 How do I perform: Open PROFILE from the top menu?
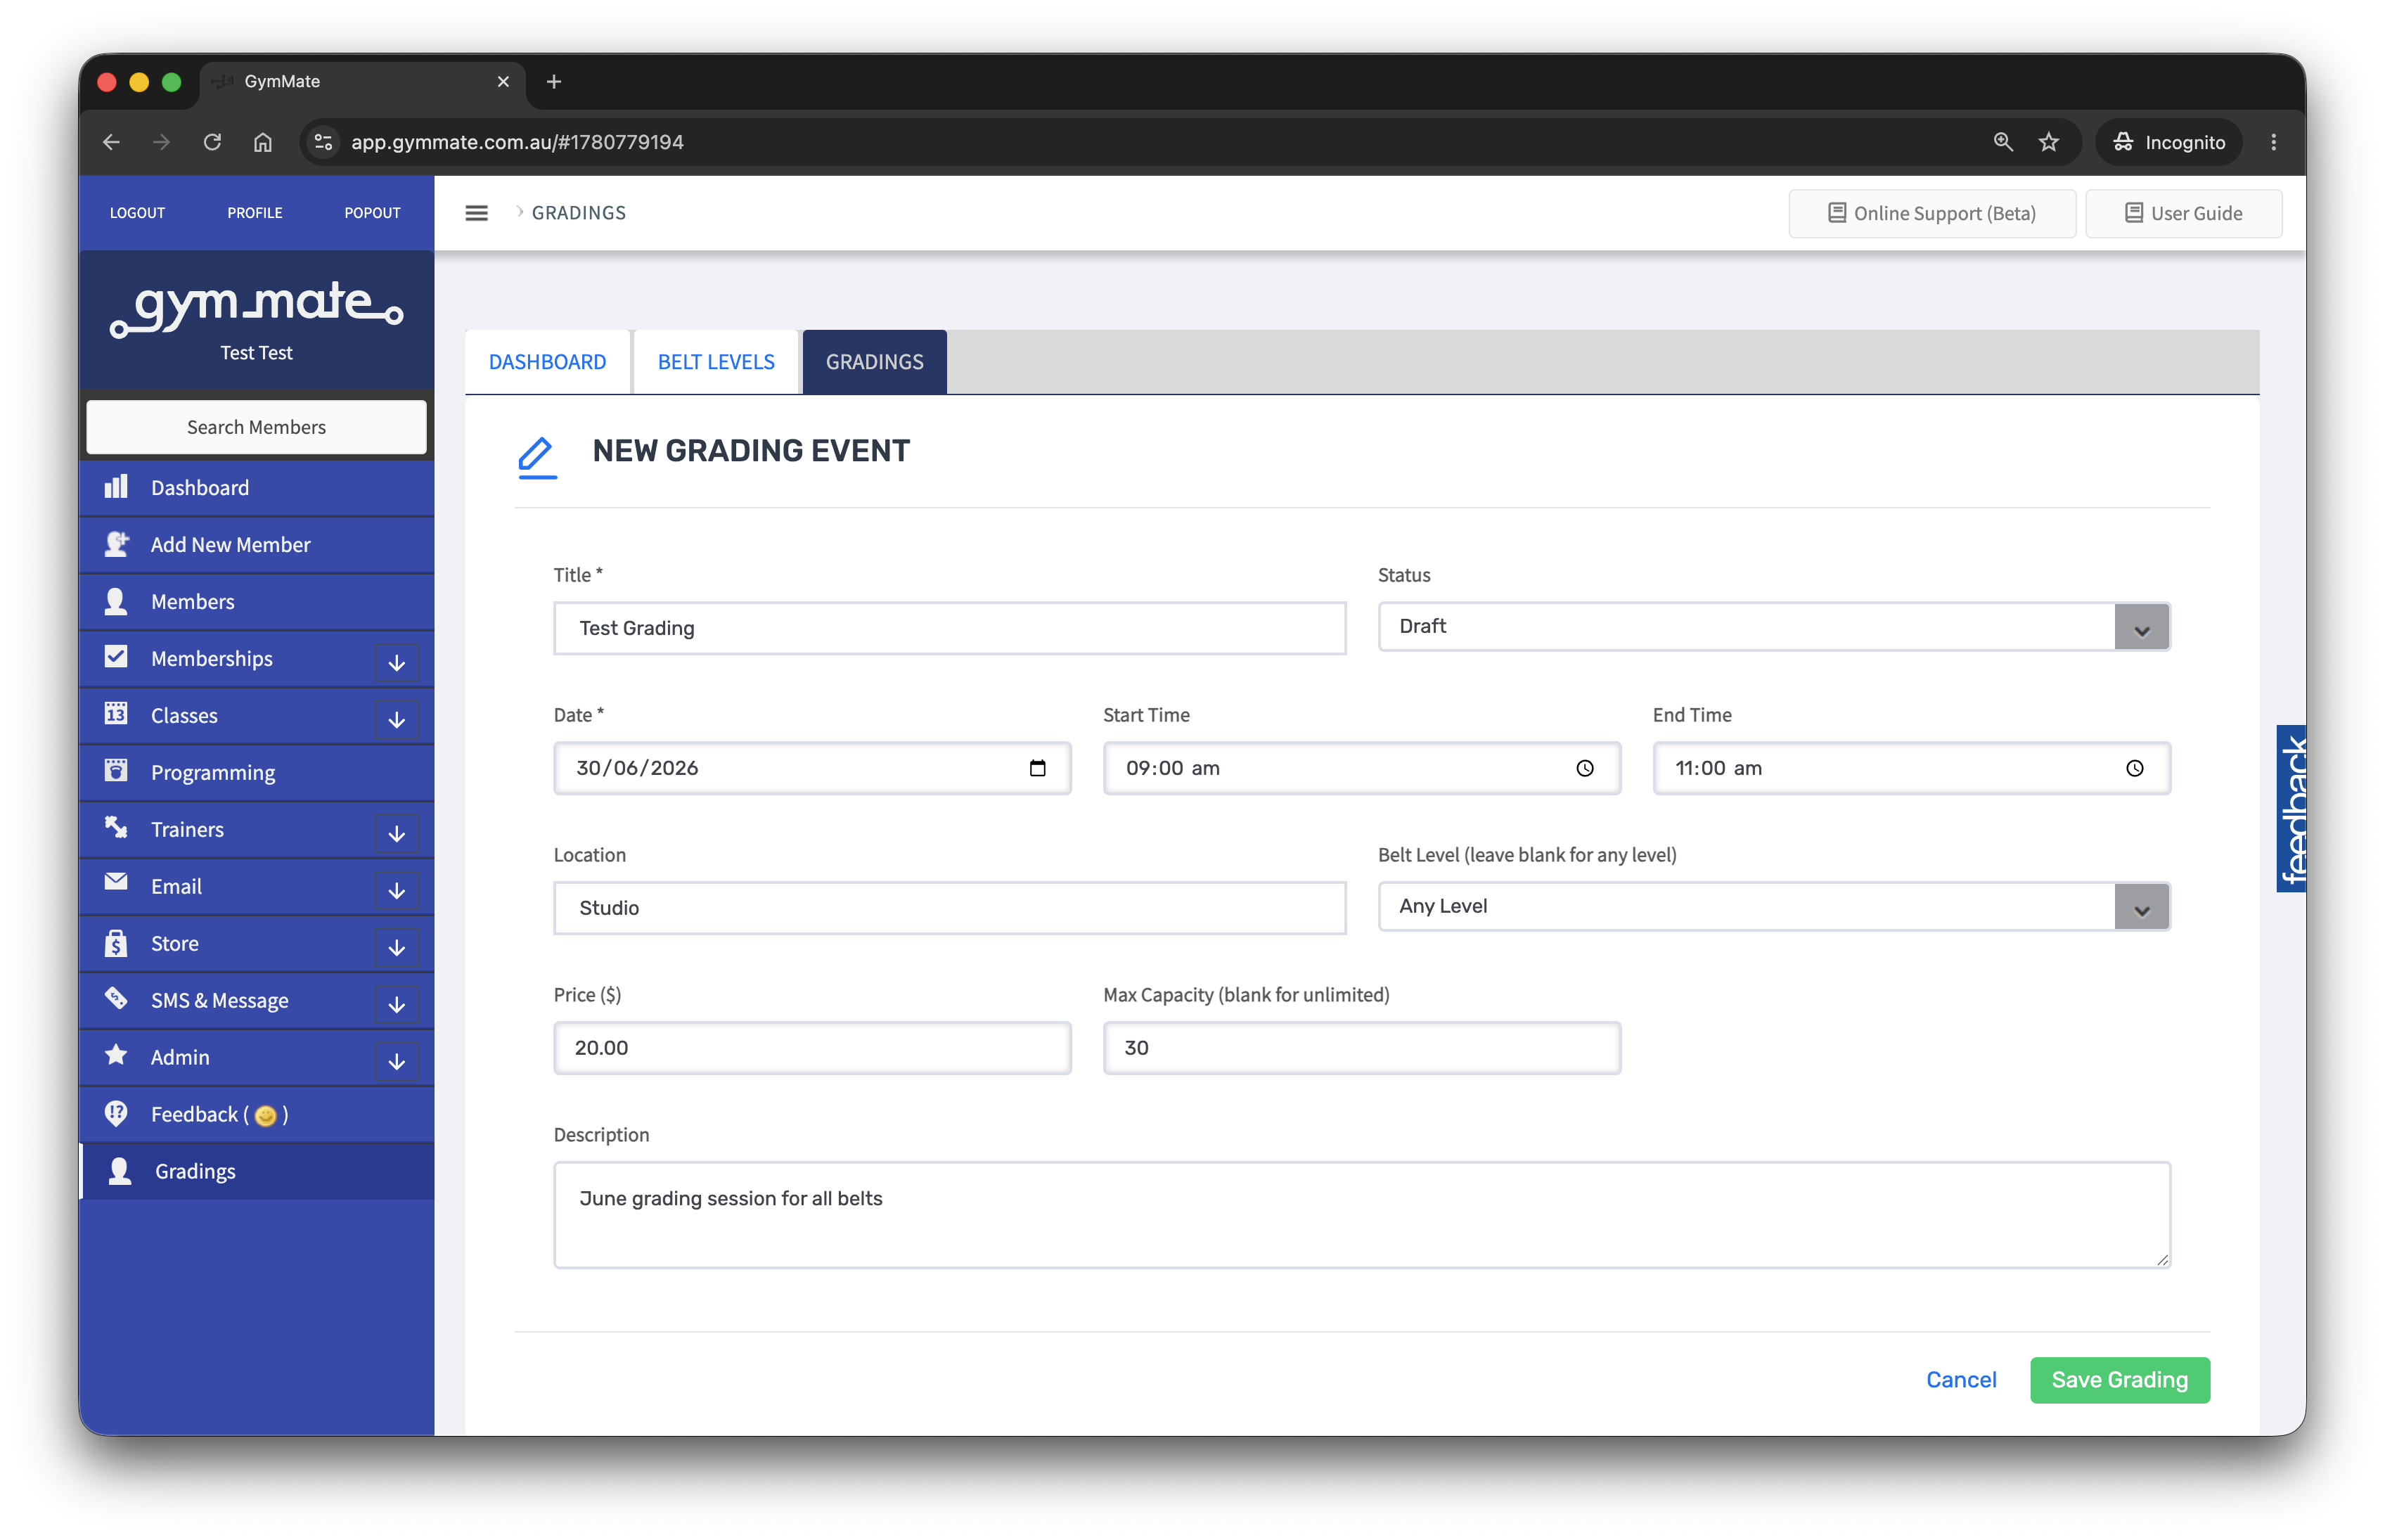(x=255, y=213)
